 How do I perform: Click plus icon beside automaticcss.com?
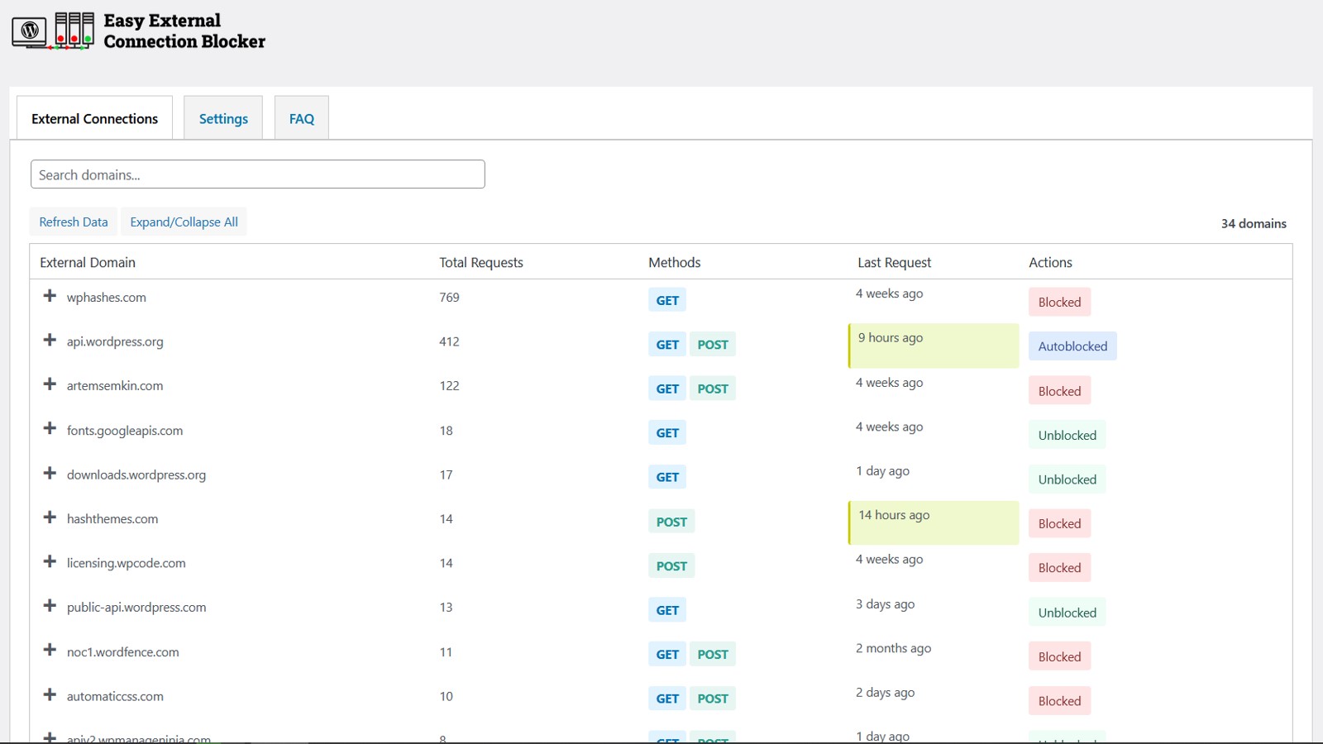click(x=50, y=695)
